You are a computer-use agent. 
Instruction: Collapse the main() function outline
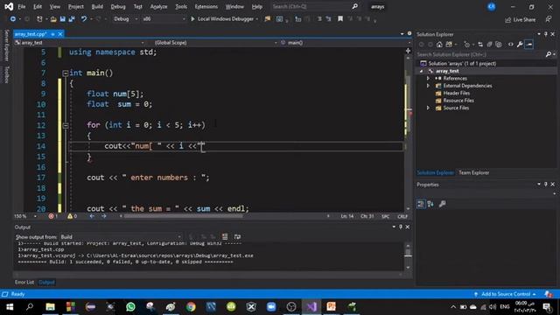click(66, 73)
